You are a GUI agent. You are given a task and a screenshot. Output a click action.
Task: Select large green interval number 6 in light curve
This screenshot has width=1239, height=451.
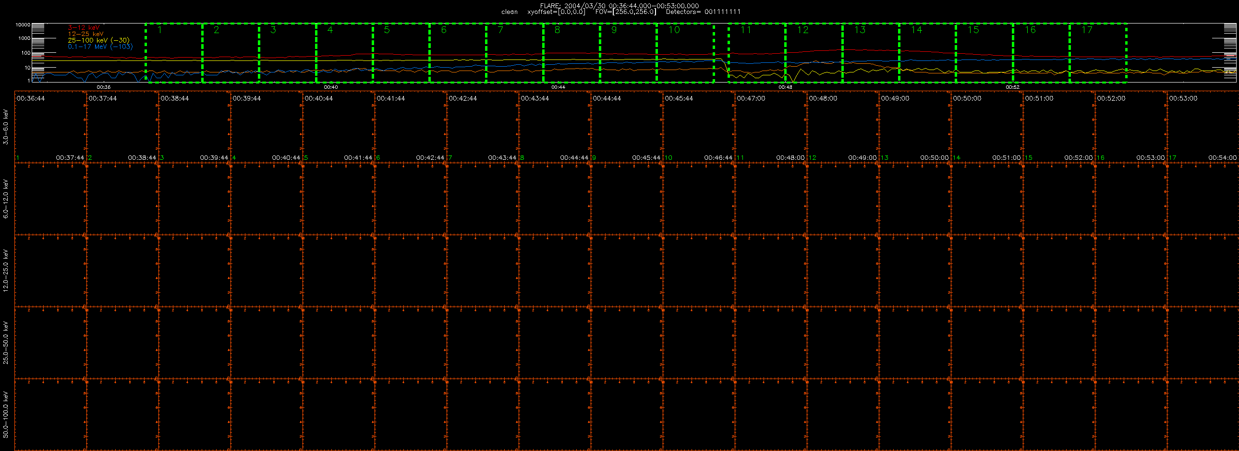click(x=443, y=30)
